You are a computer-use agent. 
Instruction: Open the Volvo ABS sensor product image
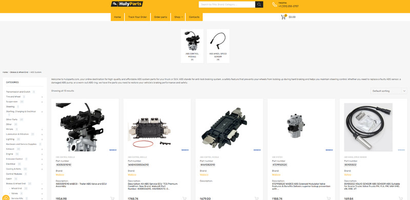(368, 127)
